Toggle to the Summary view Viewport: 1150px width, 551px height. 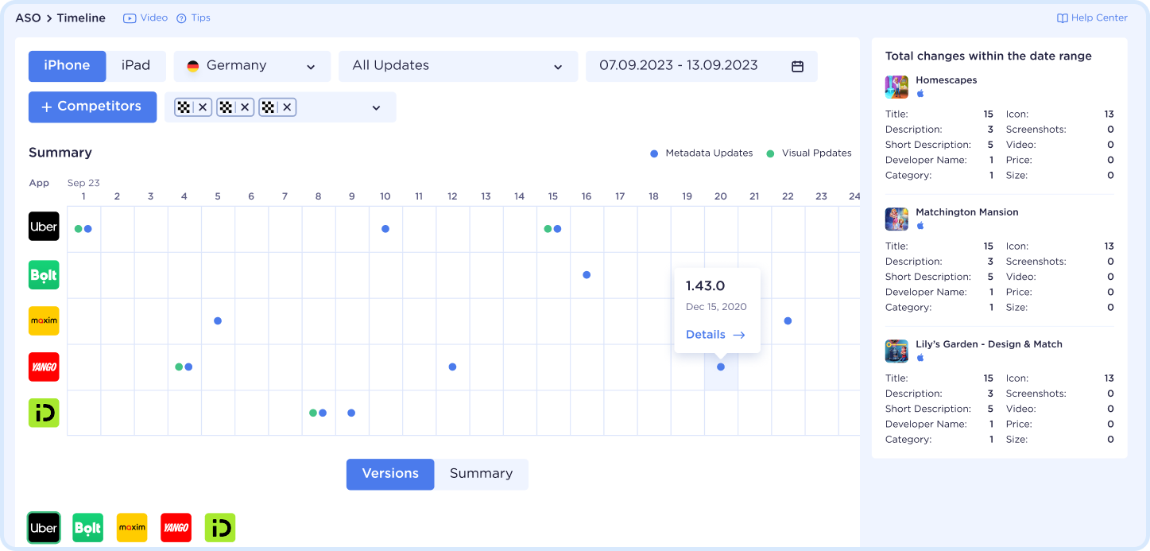[x=481, y=474]
